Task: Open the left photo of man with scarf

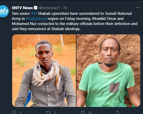Action: (x=44, y=71)
